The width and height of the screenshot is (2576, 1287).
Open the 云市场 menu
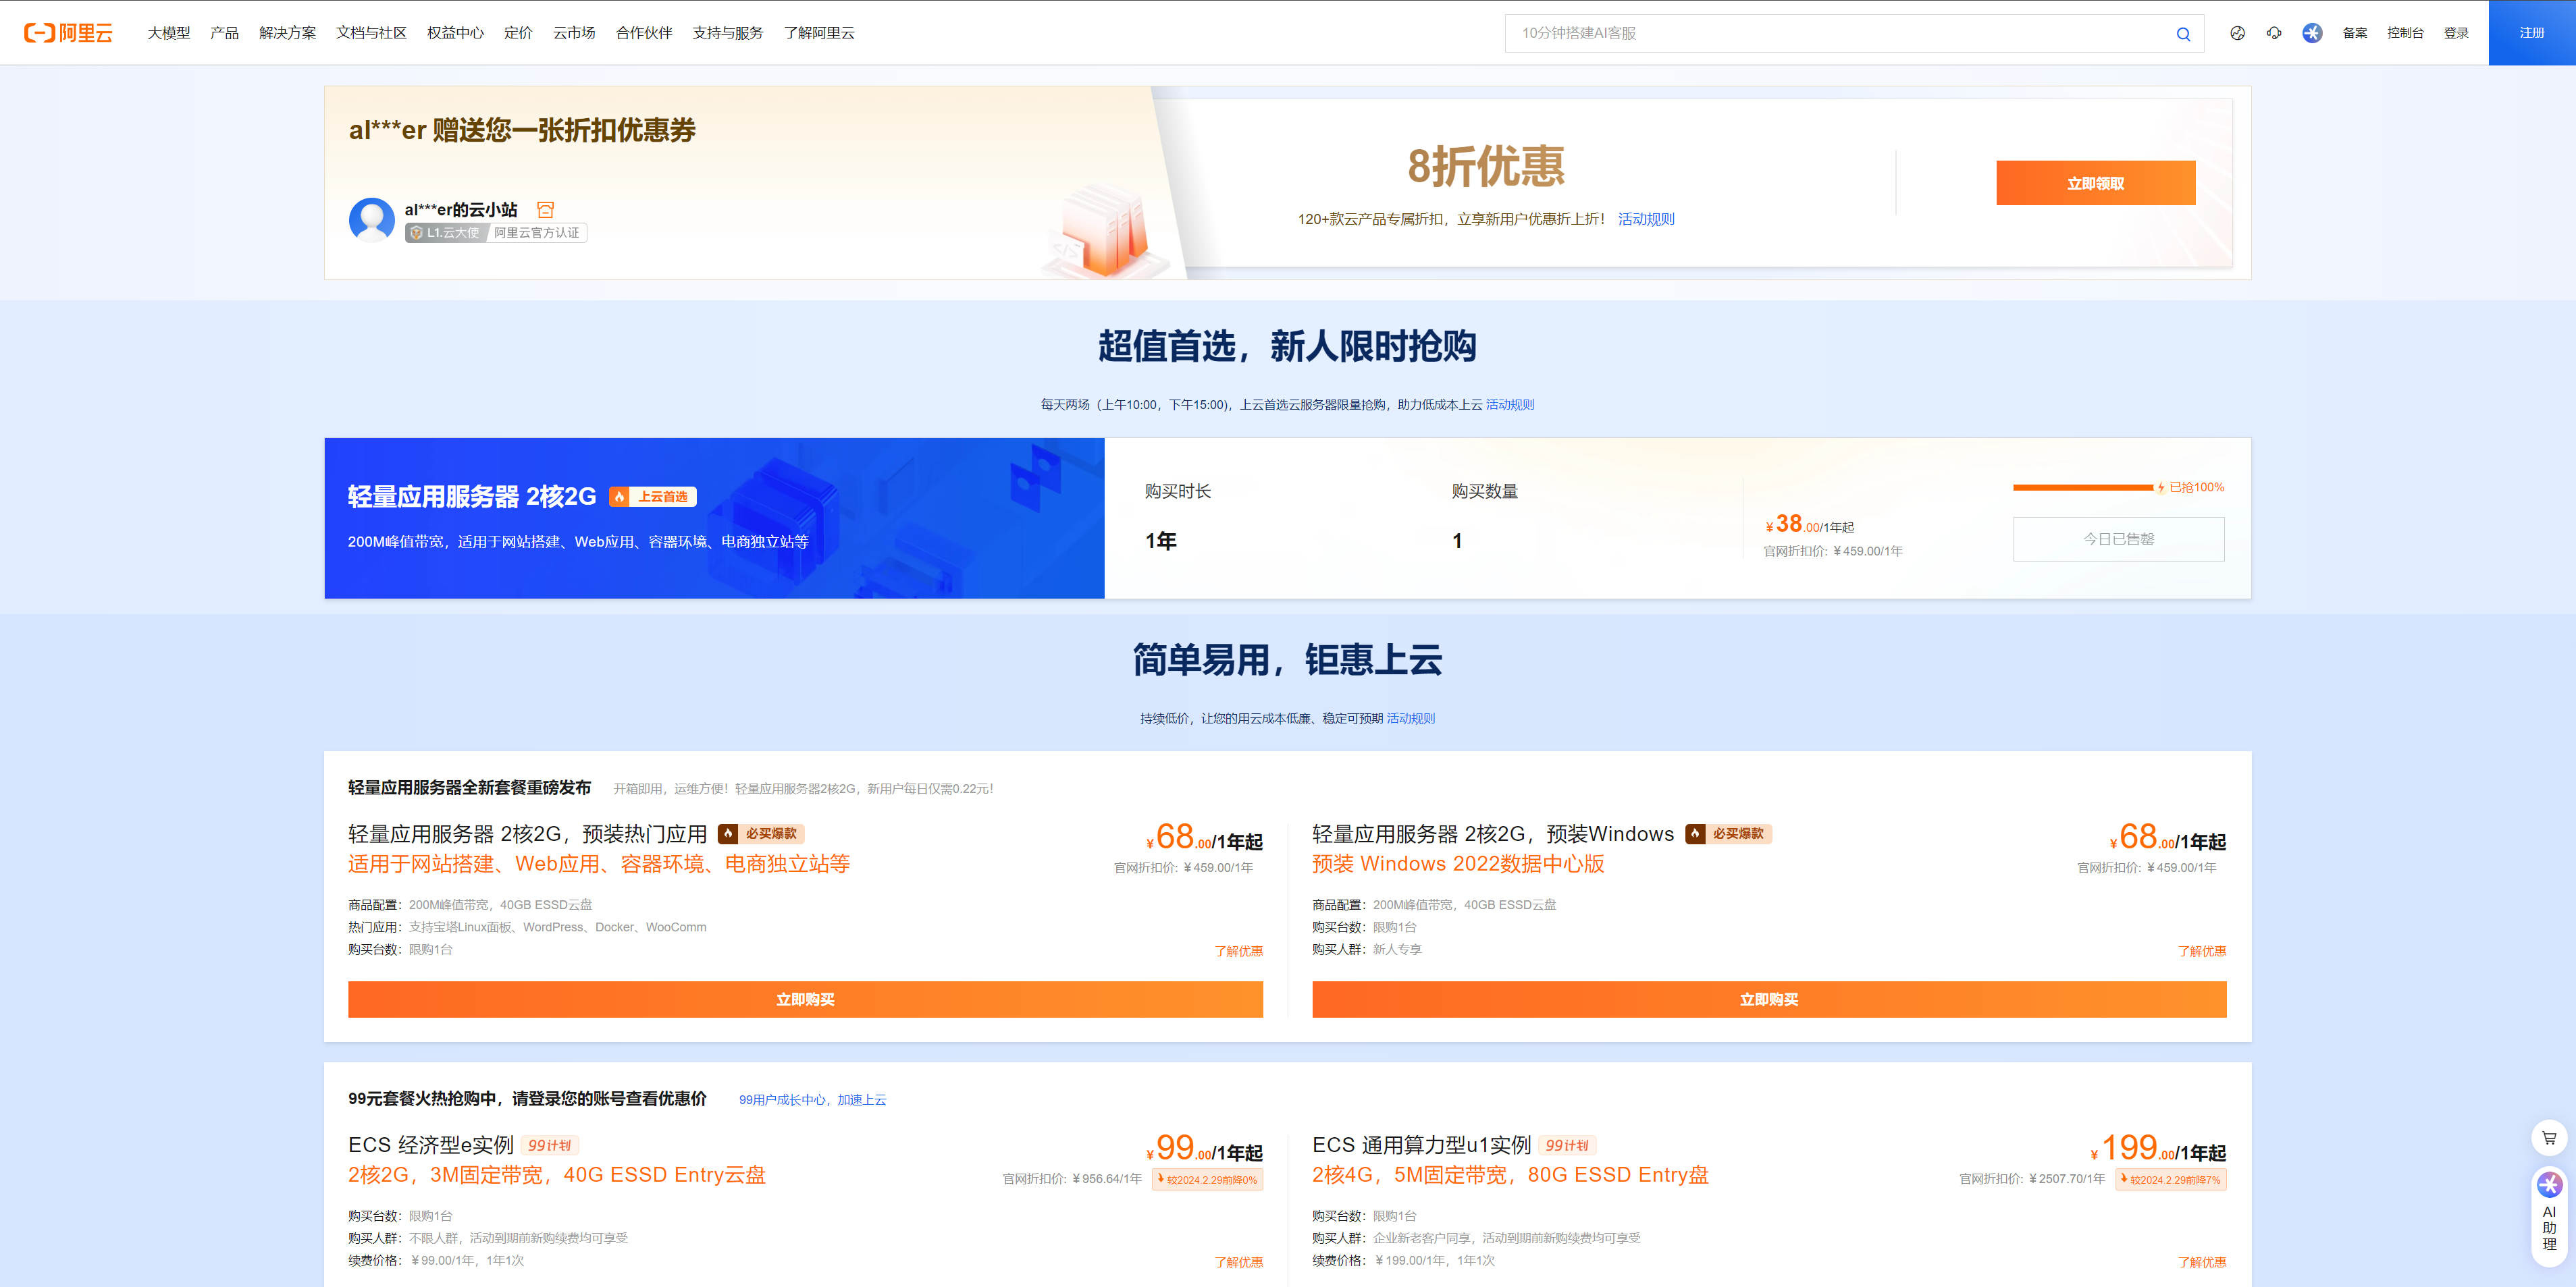click(x=574, y=33)
